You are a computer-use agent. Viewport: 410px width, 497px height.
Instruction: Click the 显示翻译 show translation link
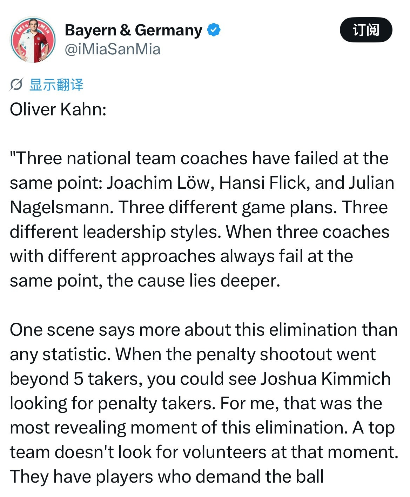[x=56, y=85]
